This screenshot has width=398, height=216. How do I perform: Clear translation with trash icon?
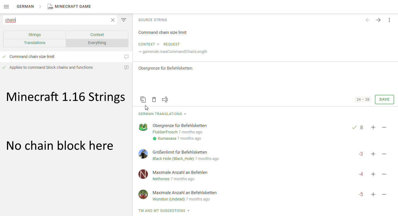(x=154, y=100)
